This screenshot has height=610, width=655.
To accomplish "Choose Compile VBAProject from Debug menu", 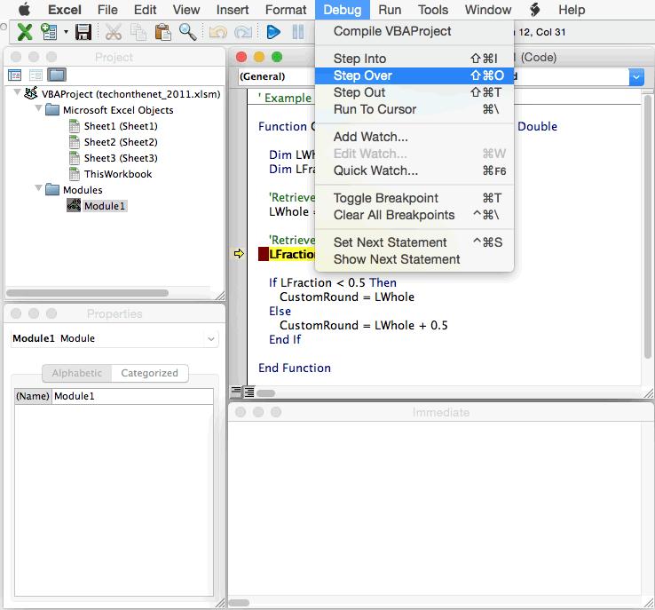I will (x=414, y=31).
